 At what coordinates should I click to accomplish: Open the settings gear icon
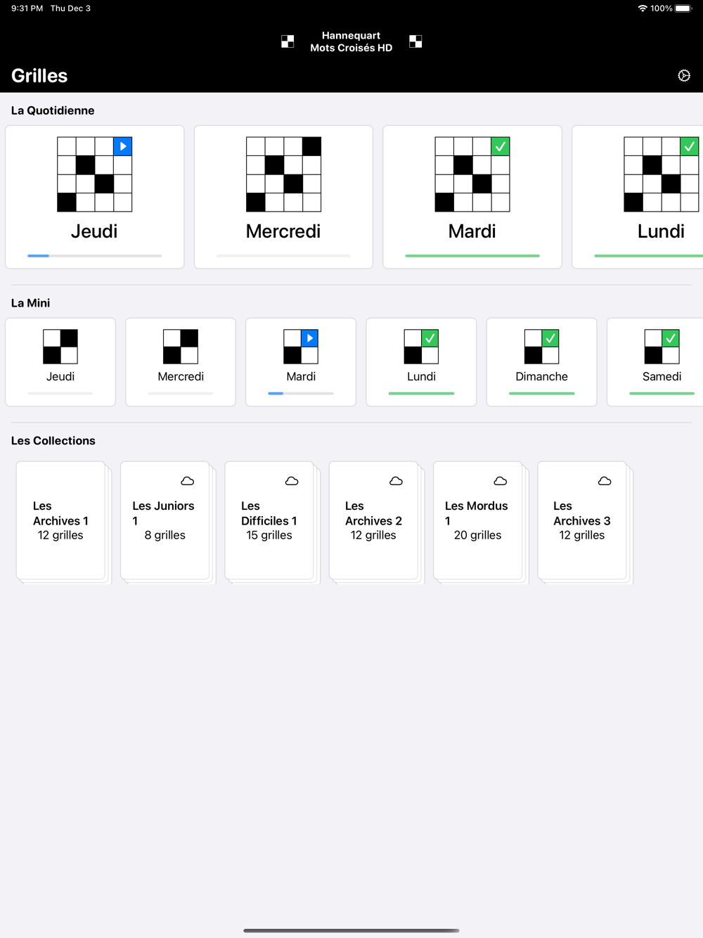click(684, 75)
